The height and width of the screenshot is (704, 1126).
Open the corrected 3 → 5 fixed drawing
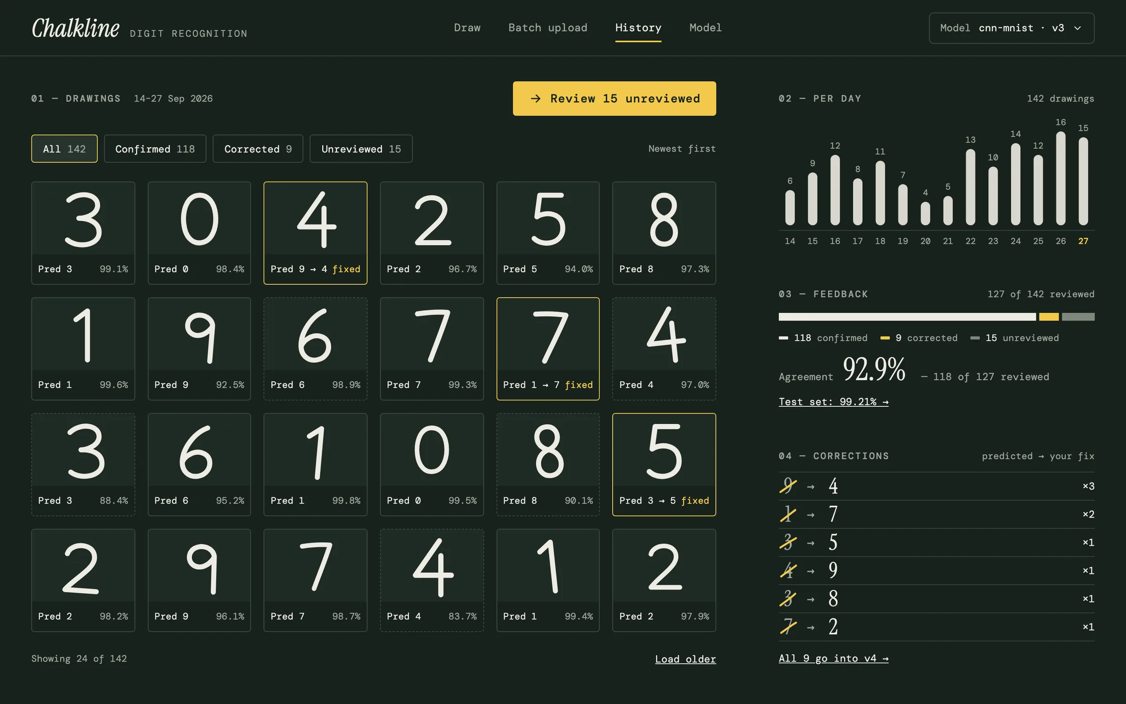(664, 465)
